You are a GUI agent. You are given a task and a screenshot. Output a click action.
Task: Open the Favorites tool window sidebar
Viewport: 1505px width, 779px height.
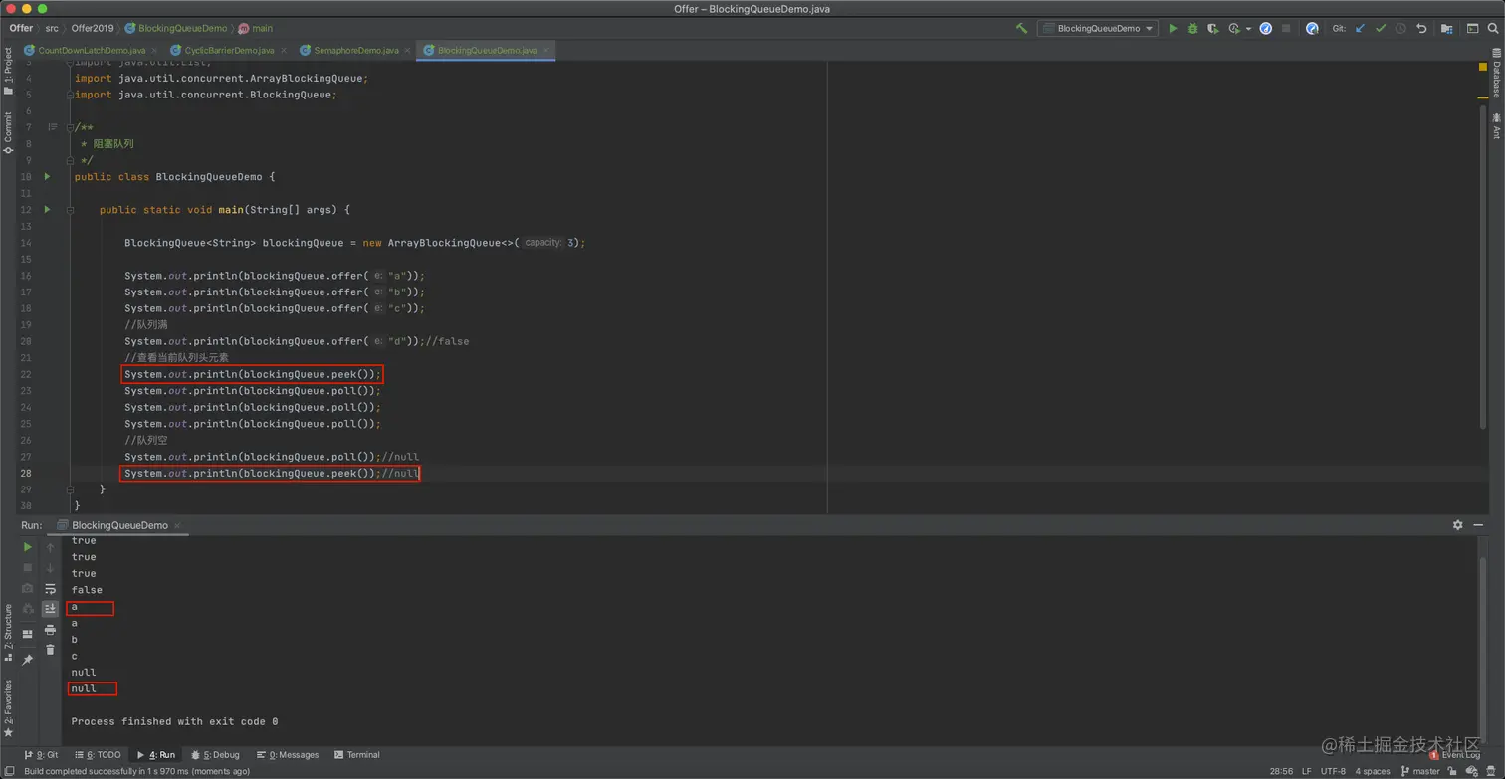pyautogui.click(x=8, y=707)
